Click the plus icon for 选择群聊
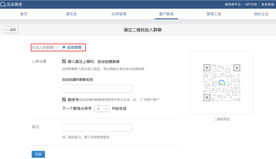 pos(64,47)
